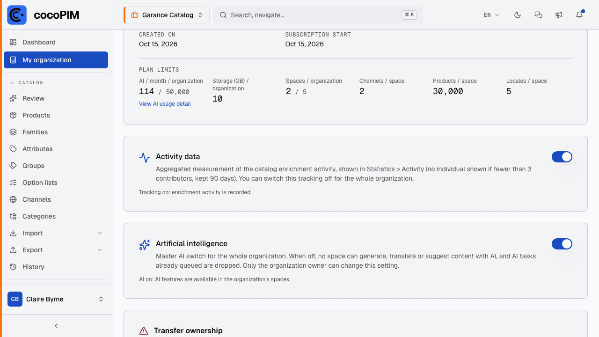Click the Transfer ownership heading

click(188, 330)
